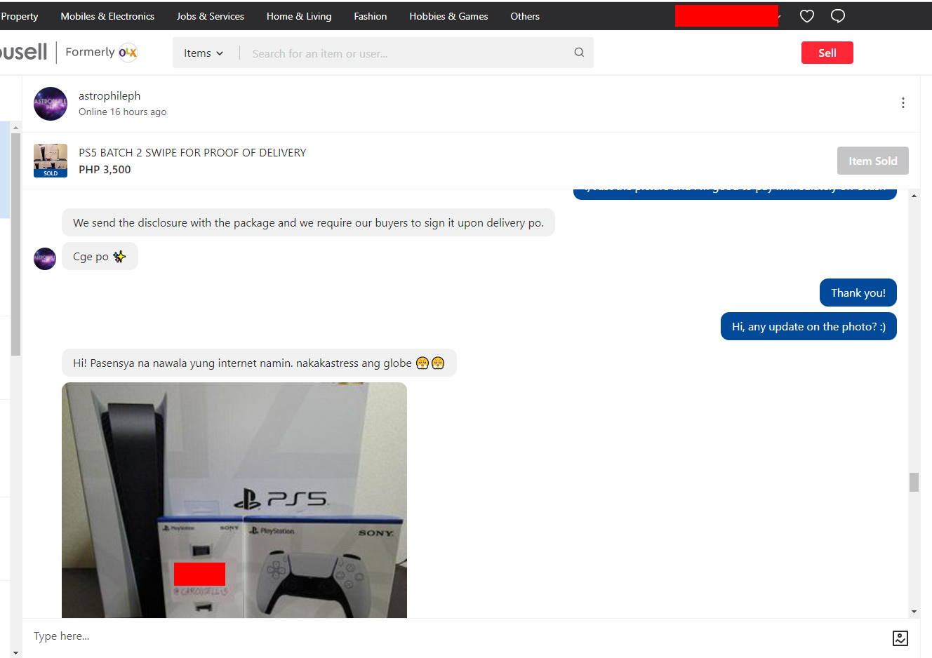Click the Formerly OLX label

[x=101, y=52]
